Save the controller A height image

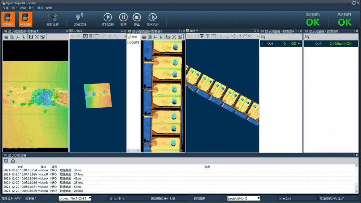click(31, 36)
